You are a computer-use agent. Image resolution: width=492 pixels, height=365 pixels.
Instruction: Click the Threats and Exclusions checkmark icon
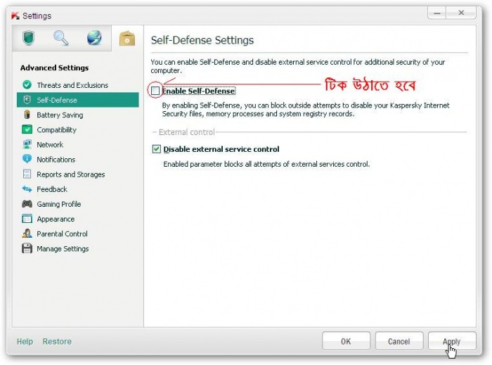coord(27,84)
